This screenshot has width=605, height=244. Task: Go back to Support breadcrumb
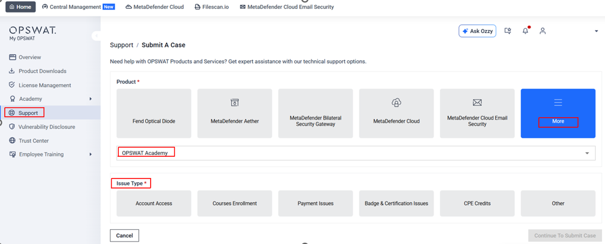(122, 45)
